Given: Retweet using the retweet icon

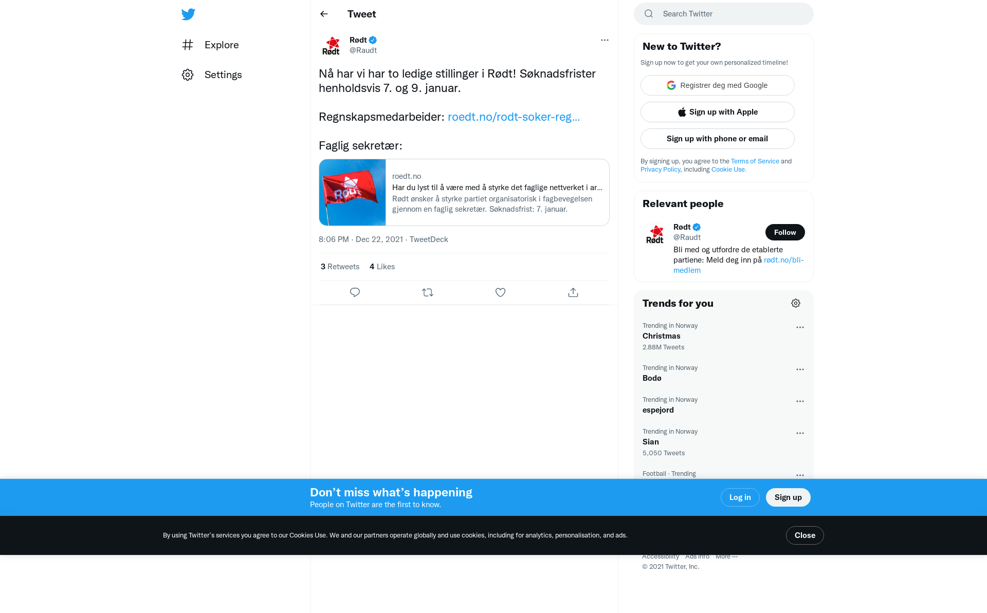Looking at the screenshot, I should (428, 292).
